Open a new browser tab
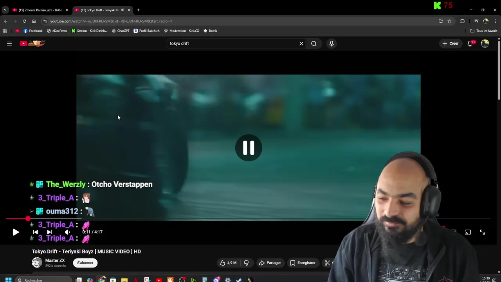The image size is (501, 282). 138,10
